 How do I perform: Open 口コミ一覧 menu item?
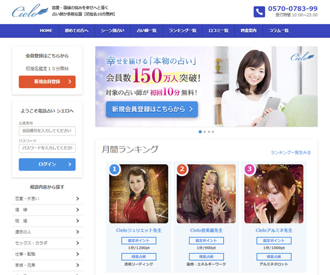click(218, 31)
